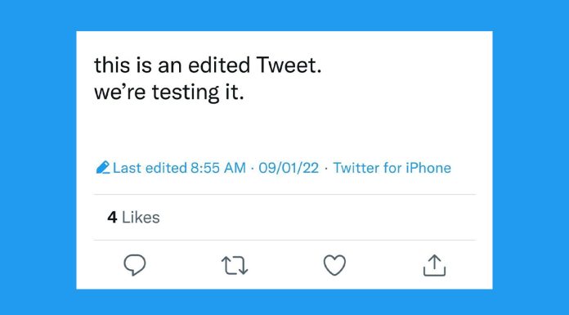The height and width of the screenshot is (315, 569).
Task: Click the bold number 4 in likes count
Action: coord(112,218)
